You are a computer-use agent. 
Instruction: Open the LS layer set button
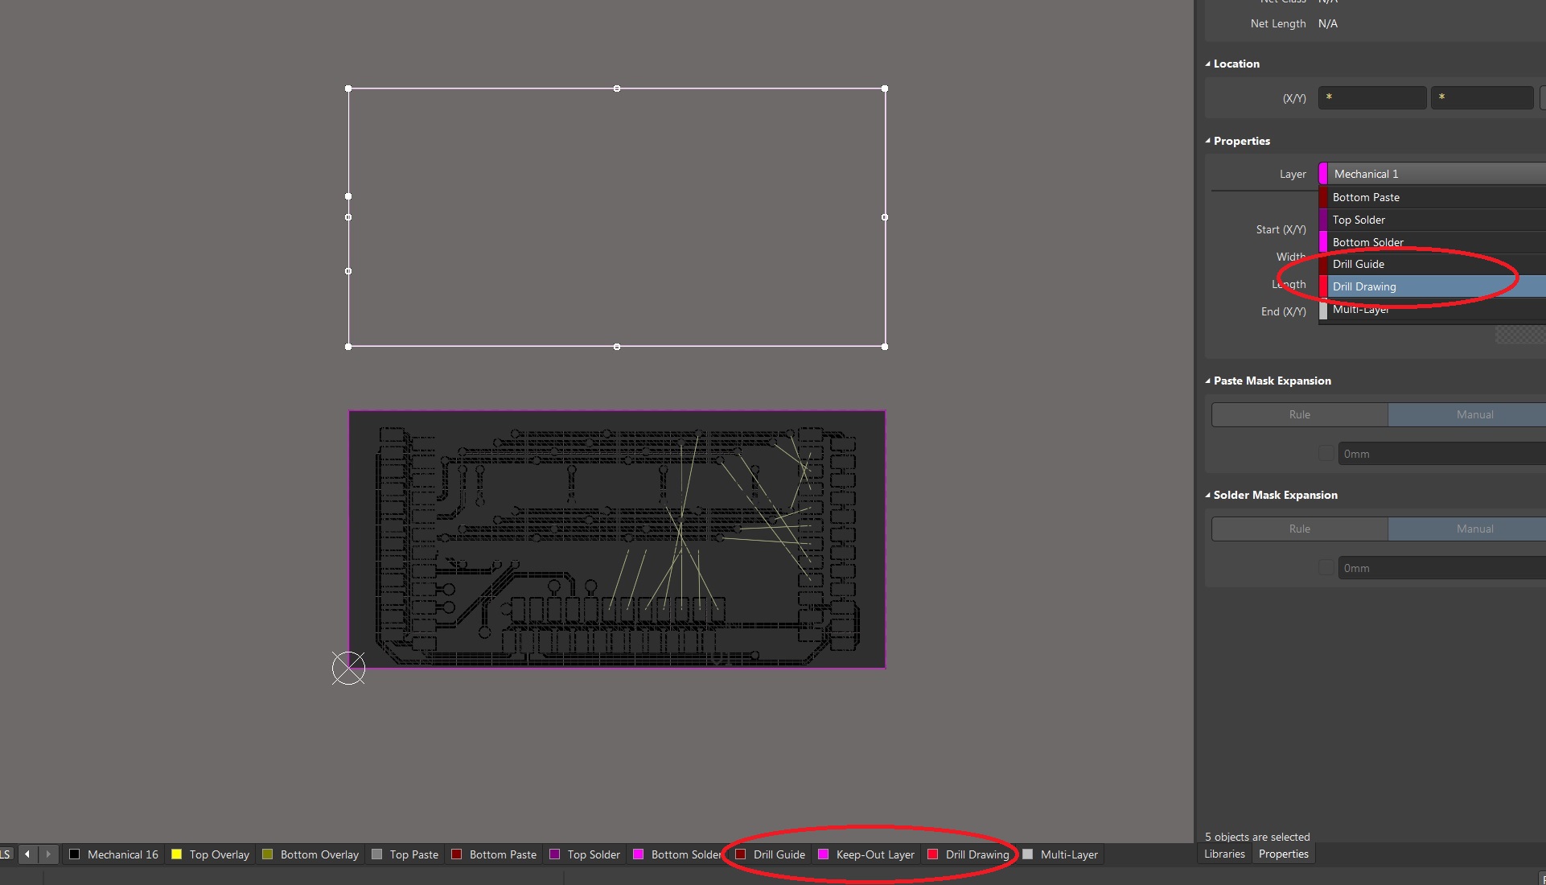coord(6,854)
